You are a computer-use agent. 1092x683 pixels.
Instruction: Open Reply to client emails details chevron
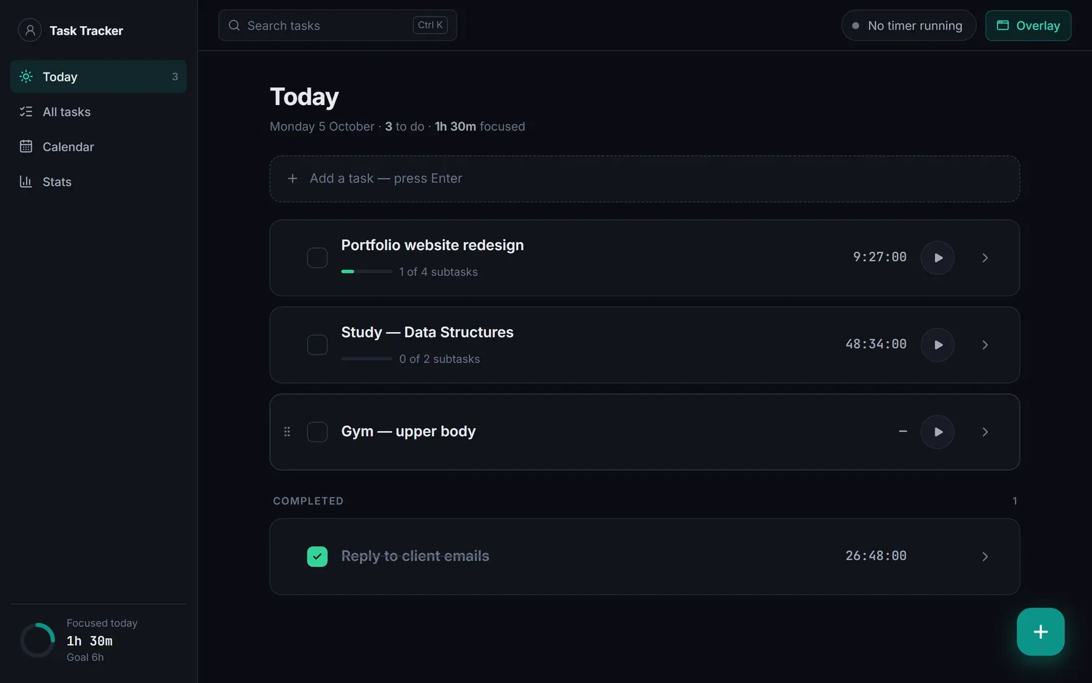pyautogui.click(x=985, y=556)
